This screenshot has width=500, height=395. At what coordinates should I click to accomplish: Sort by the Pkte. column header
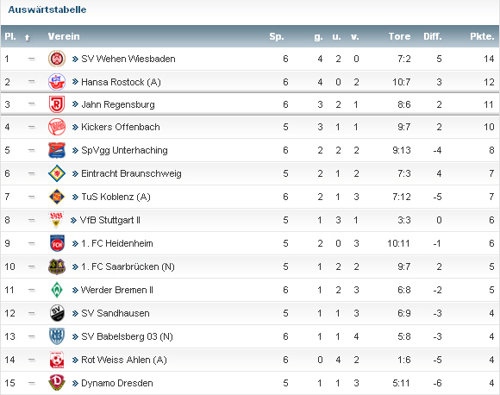pyautogui.click(x=482, y=36)
